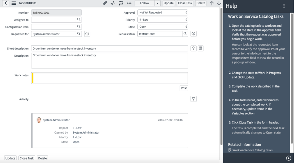Viewport: 294px width, 163px height.
Task: Open the more options ellipsis icon
Action: [129, 3]
